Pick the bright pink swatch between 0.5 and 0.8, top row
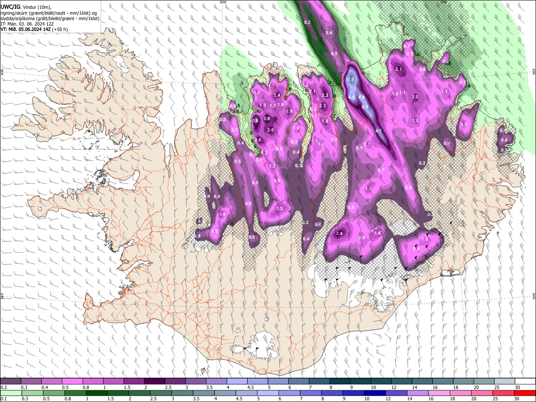This screenshot has height=402, width=536. (x=72, y=381)
